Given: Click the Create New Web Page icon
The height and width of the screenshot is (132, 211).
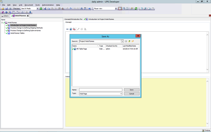Looking at the screenshot, I should coord(71,29).
